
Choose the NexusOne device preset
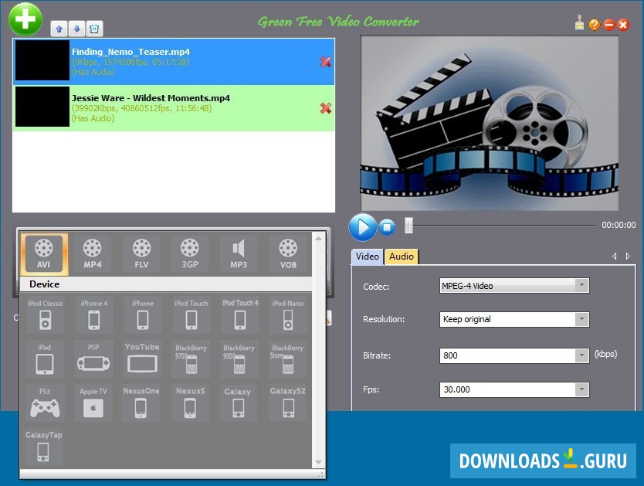click(141, 403)
